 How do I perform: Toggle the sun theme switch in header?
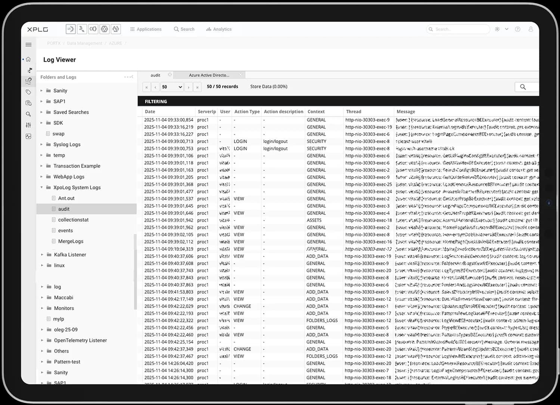coord(497,29)
